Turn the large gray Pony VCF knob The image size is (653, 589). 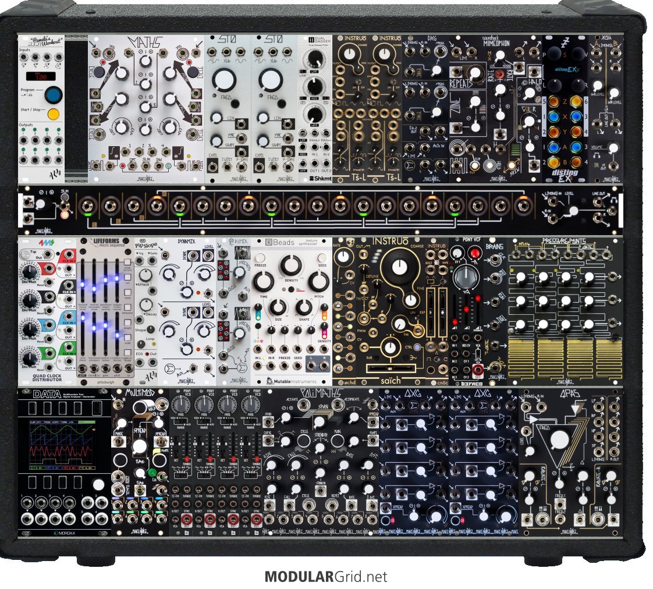tap(466, 276)
